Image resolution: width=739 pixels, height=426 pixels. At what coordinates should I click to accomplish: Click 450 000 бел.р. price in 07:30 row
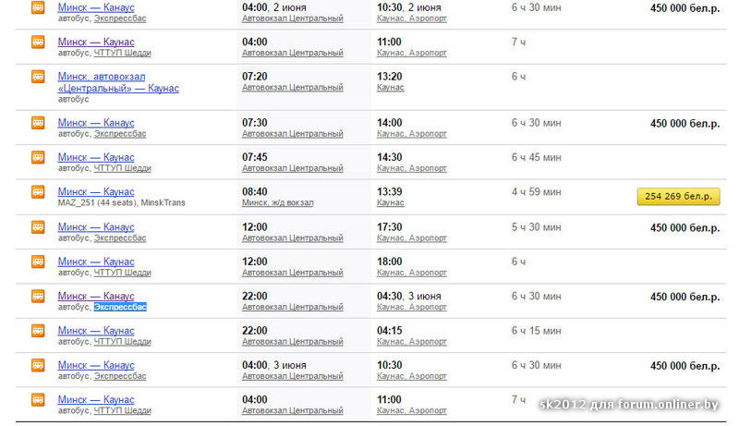tap(684, 123)
